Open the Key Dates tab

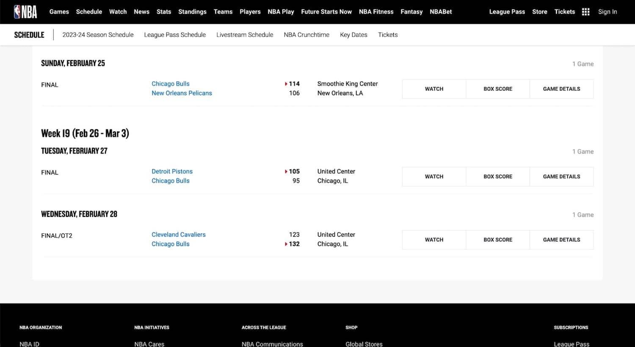[x=353, y=35]
